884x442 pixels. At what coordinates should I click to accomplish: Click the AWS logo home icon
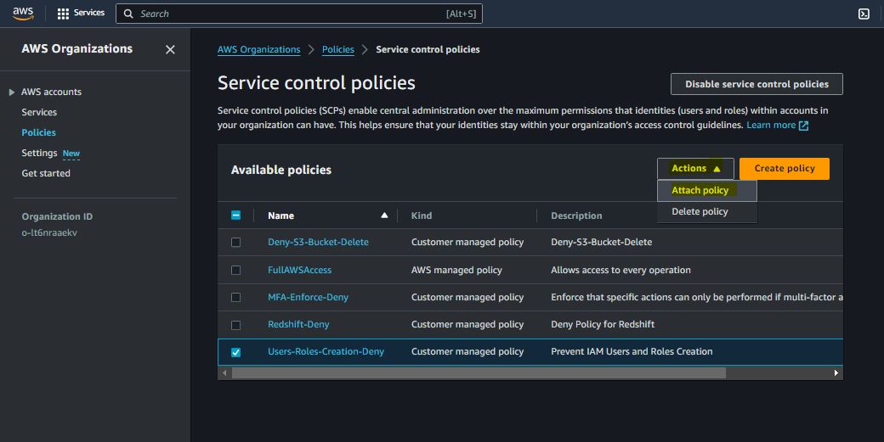[x=23, y=14]
